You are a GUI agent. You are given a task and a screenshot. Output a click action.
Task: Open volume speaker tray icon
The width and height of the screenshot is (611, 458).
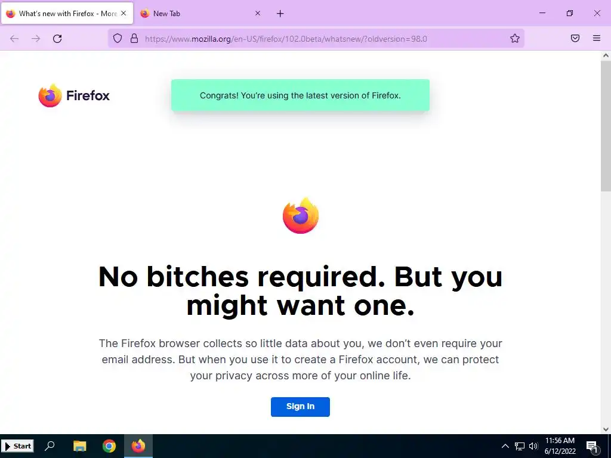click(x=533, y=446)
